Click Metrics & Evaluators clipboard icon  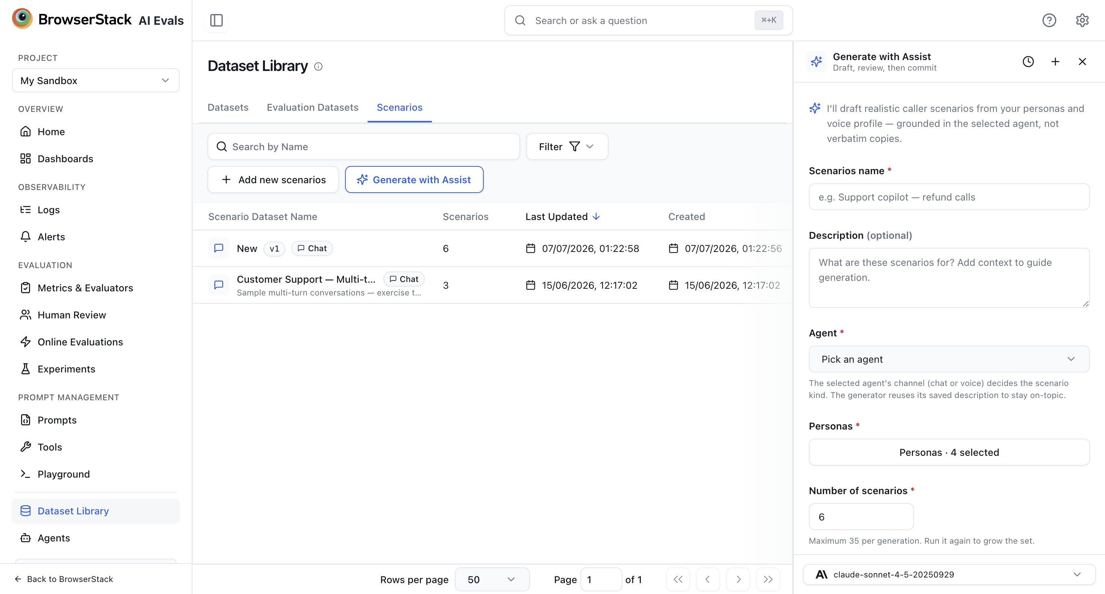(26, 288)
